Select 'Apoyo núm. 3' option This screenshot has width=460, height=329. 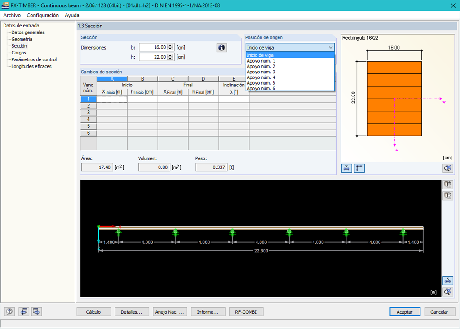point(290,72)
